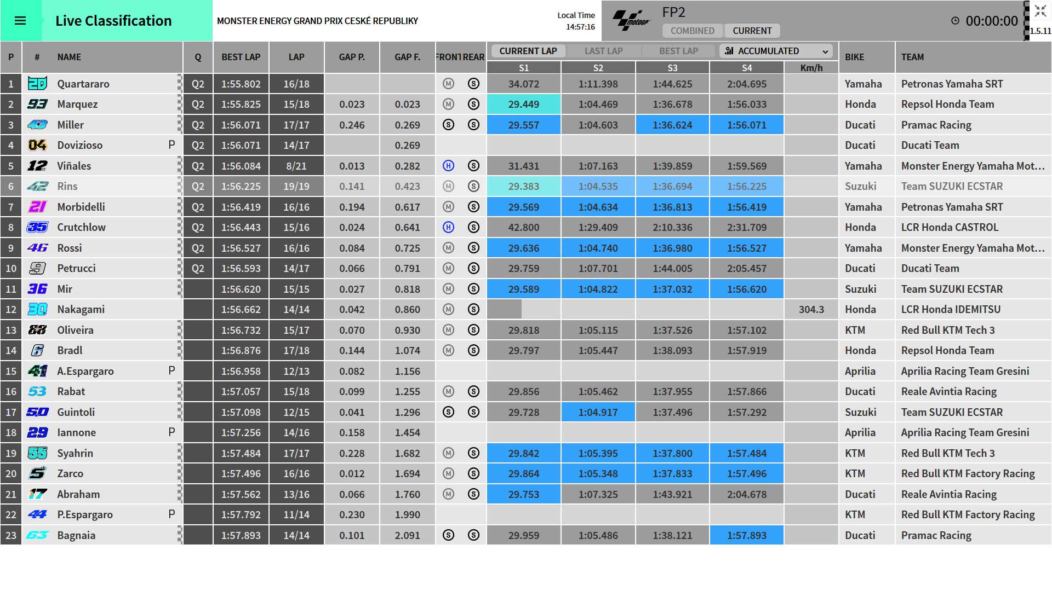Click Zarco's number 5 badge
The width and height of the screenshot is (1052, 591).
[x=37, y=473]
